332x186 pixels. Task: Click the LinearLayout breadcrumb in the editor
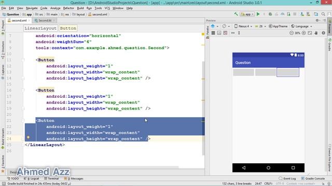[x=40, y=28]
